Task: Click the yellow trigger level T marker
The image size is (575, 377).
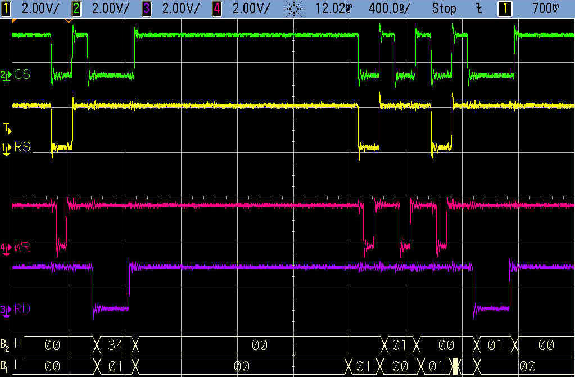Action: [7, 129]
